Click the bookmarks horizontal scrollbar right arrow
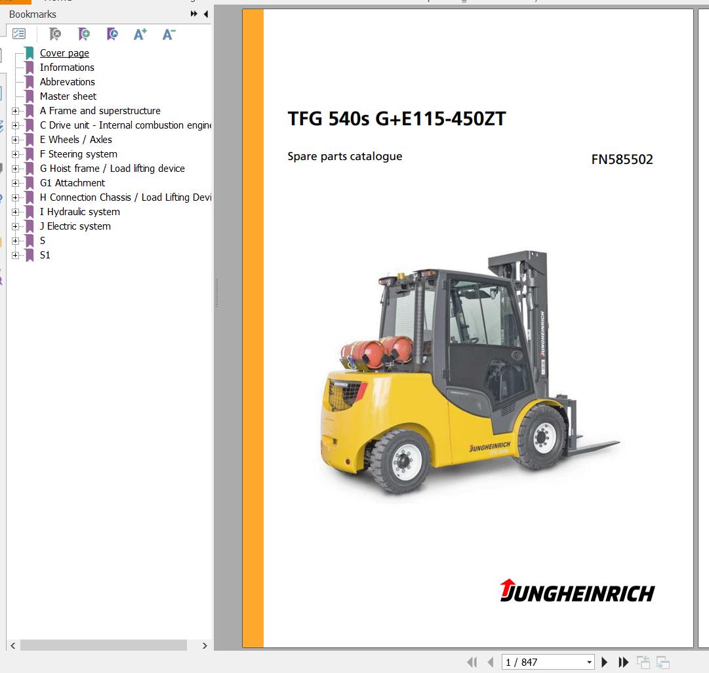Viewport: 709px width, 673px height. point(205,645)
